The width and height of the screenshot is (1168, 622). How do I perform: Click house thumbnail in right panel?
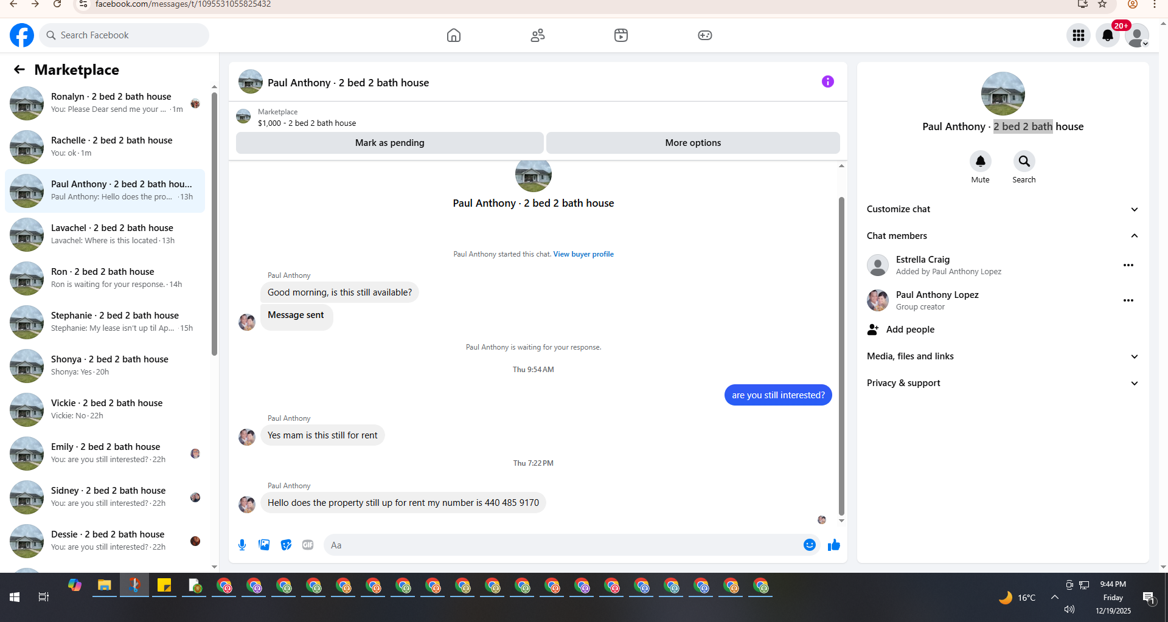click(1003, 94)
